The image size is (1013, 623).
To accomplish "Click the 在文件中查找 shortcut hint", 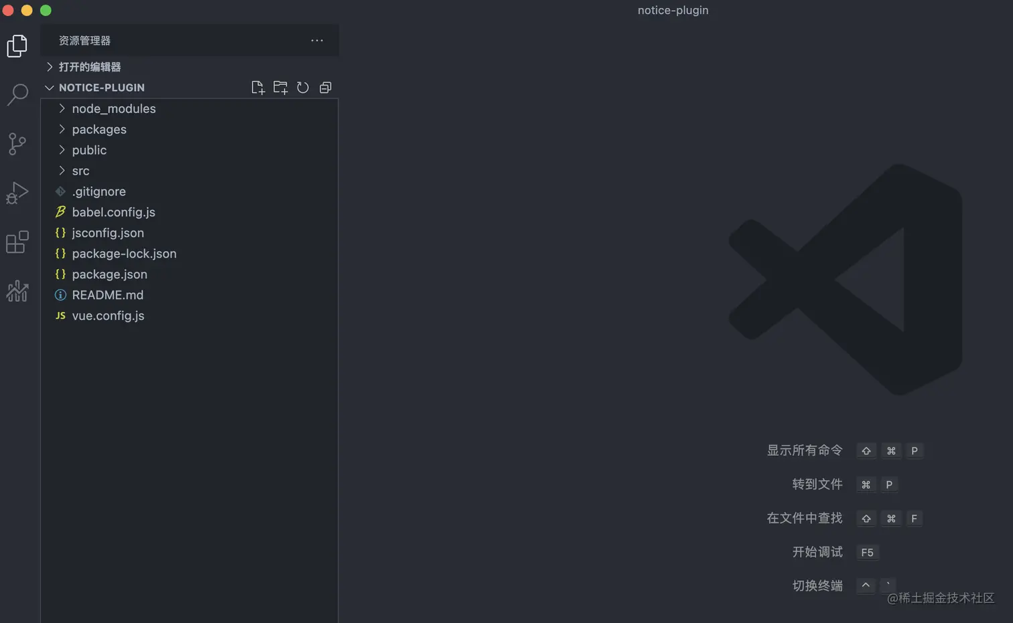I will point(805,518).
